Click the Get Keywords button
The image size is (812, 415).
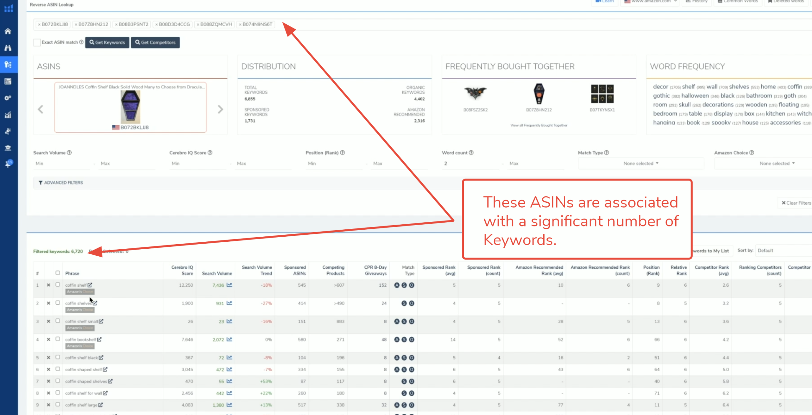[x=107, y=42]
